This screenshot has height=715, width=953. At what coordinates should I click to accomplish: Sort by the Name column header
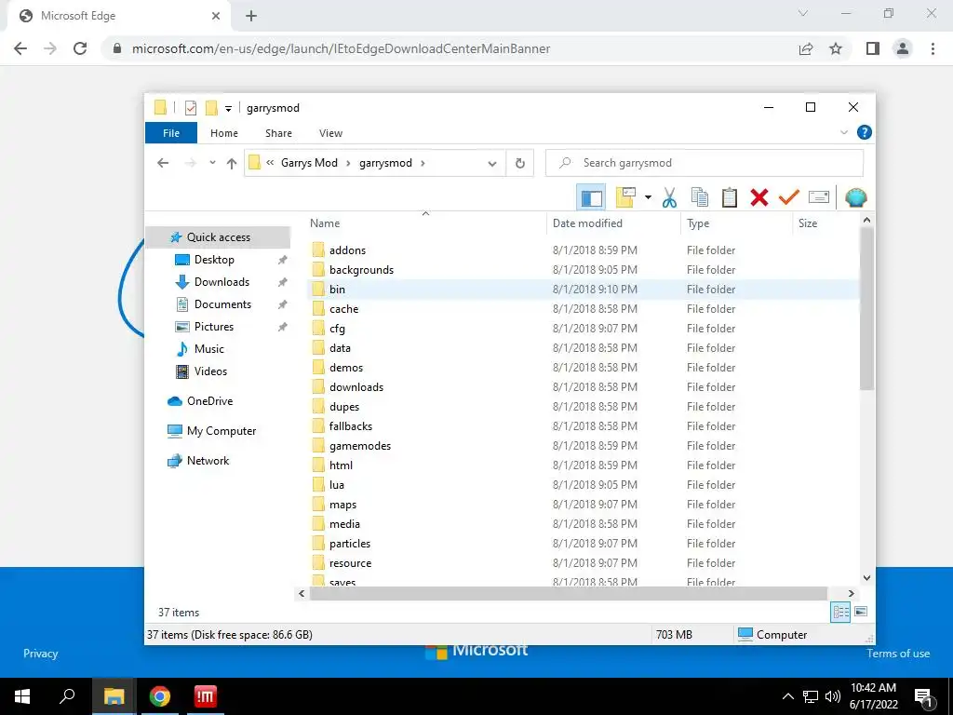click(325, 223)
